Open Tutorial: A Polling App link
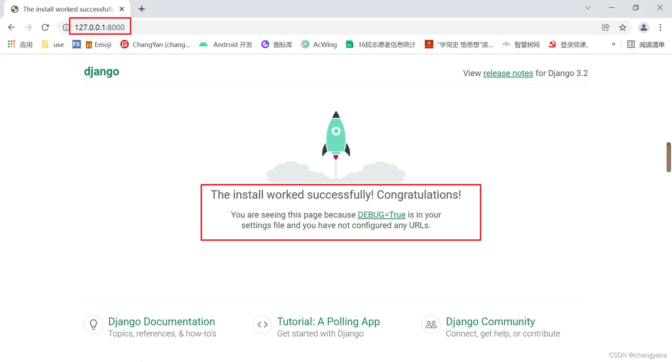The height and width of the screenshot is (362, 672). 328,322
